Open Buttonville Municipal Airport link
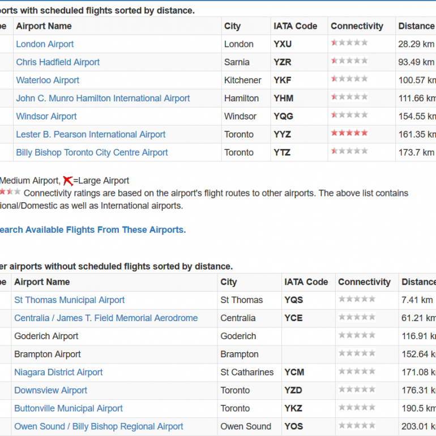This screenshot has width=436, height=436. [x=69, y=408]
